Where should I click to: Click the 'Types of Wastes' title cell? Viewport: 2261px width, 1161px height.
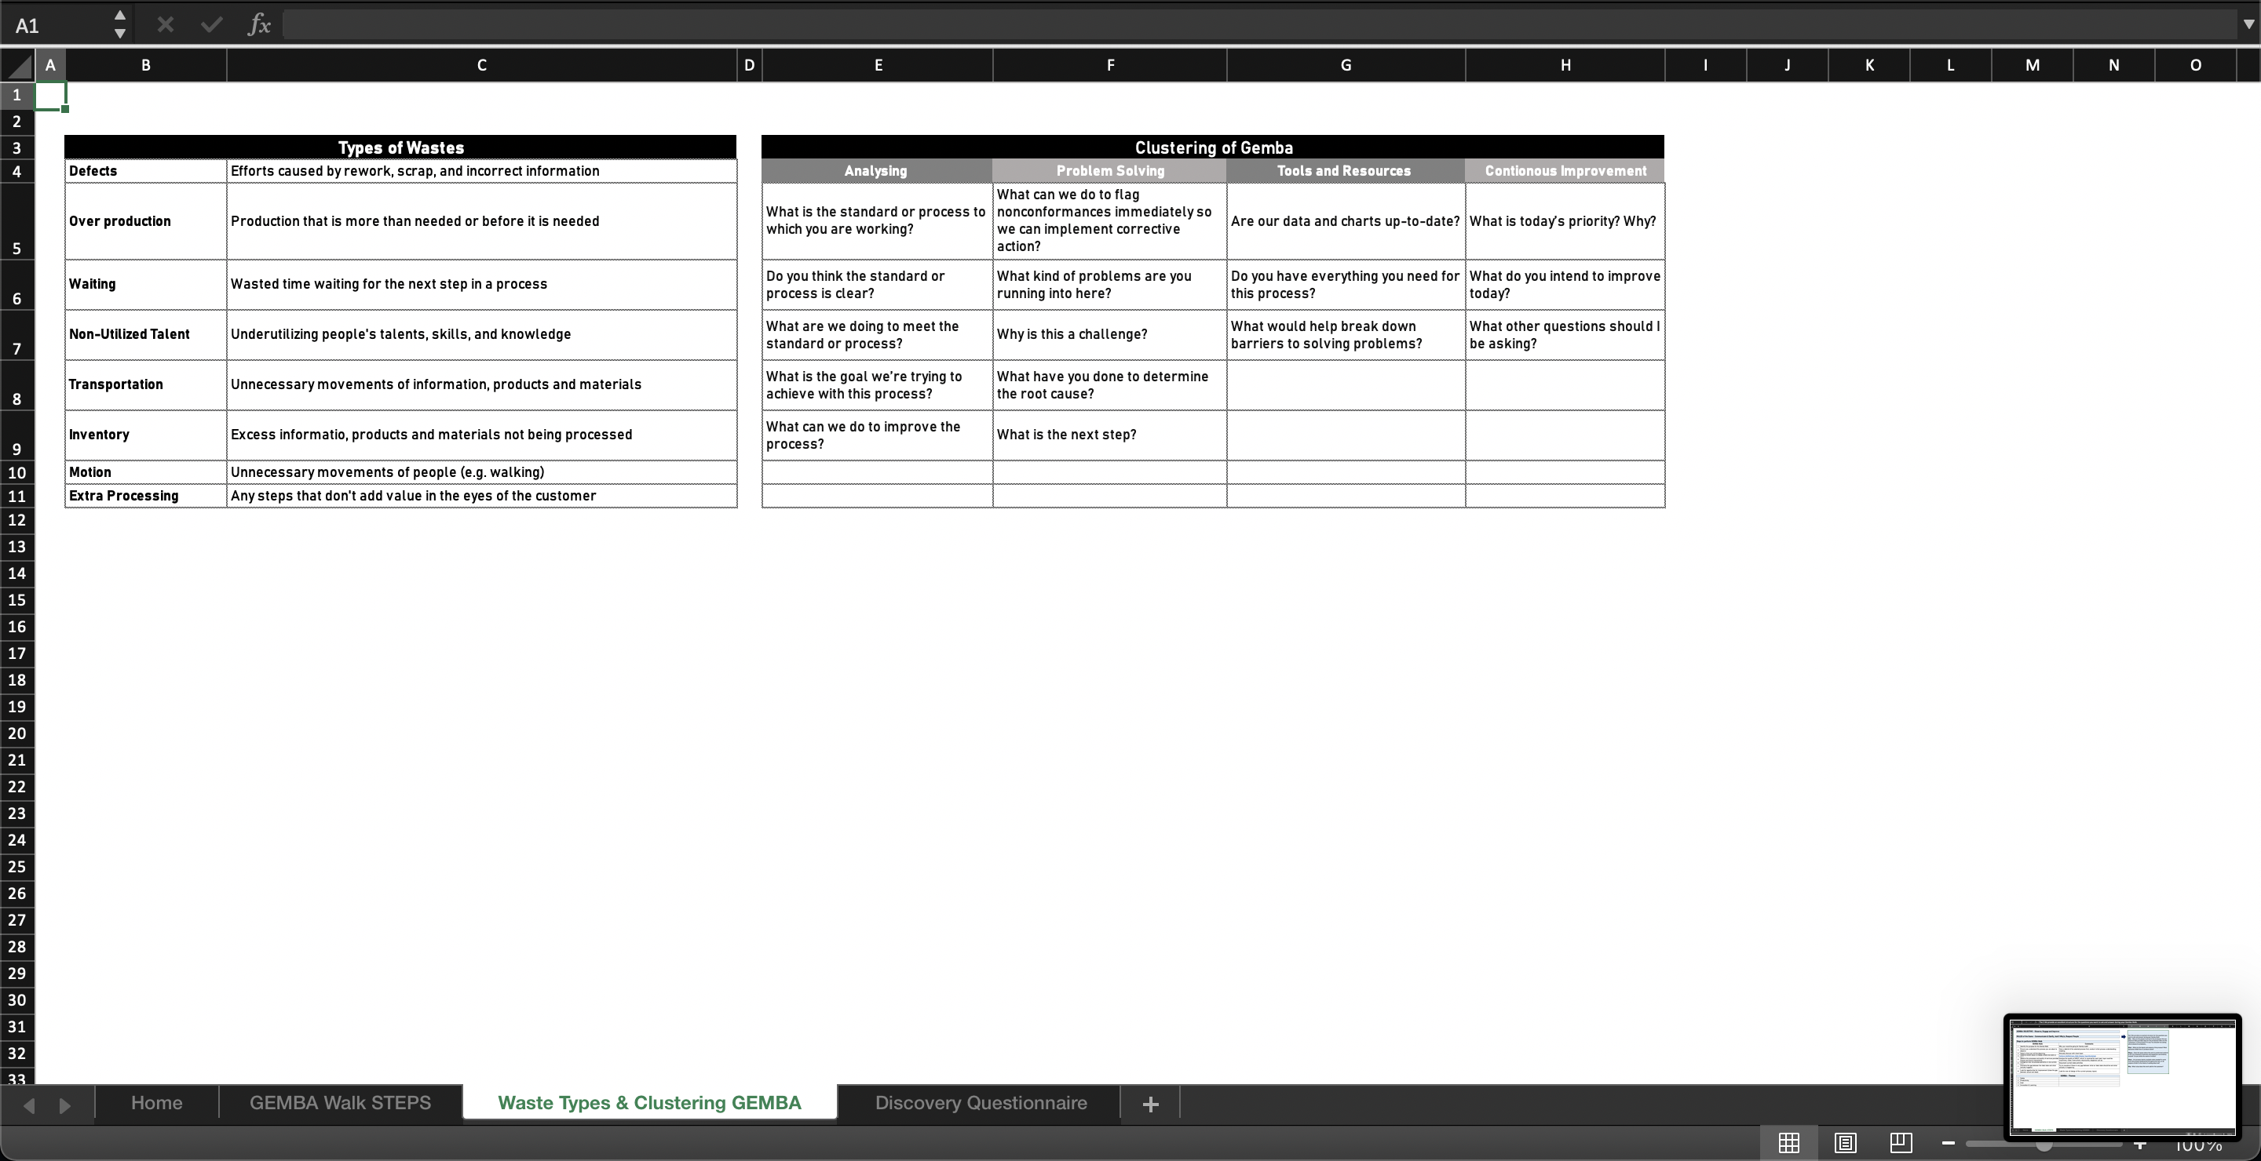point(401,147)
